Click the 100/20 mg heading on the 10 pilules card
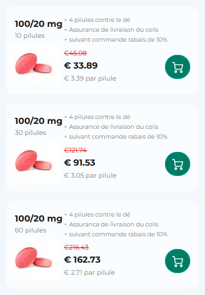Viewport: 205px width, 295px height. [x=38, y=24]
